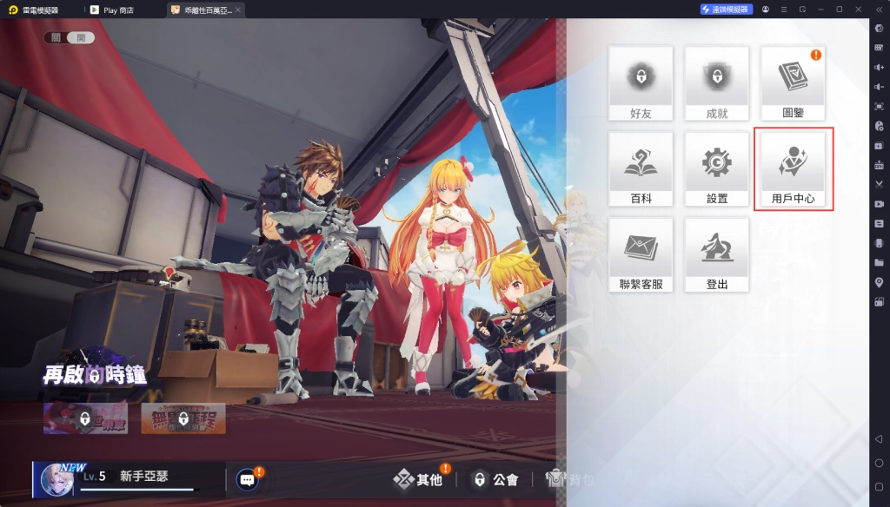Open the chat bubble icon
This screenshot has width=890, height=507.
coord(248,480)
